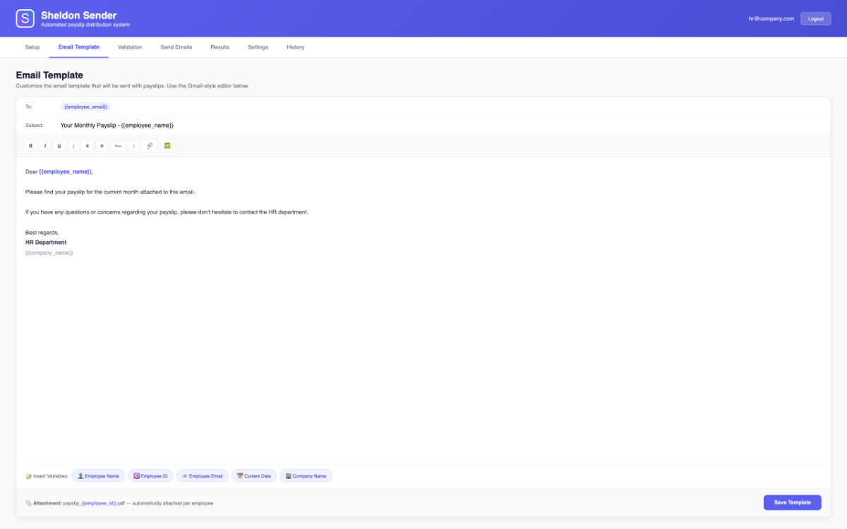Toggle italic formatting in the editor toolbar

pyautogui.click(x=45, y=145)
